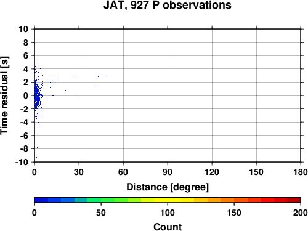
Task: Select the 'Distance [degree]' axis label
Action: (x=168, y=187)
